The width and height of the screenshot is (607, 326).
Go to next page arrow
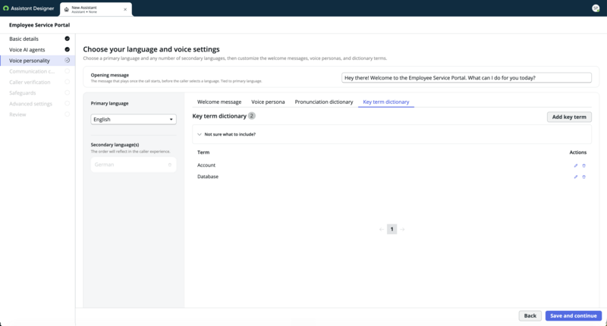[x=402, y=229]
